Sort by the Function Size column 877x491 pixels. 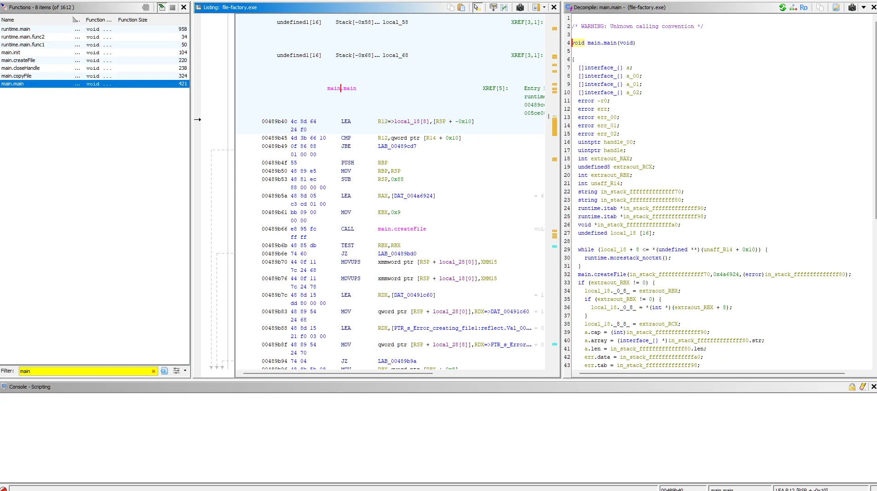click(x=132, y=20)
